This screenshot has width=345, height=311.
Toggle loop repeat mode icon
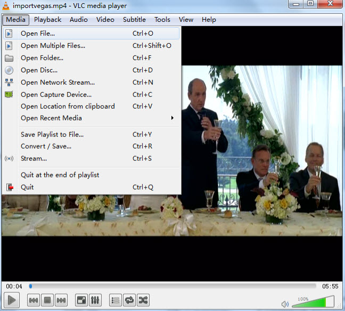click(129, 300)
